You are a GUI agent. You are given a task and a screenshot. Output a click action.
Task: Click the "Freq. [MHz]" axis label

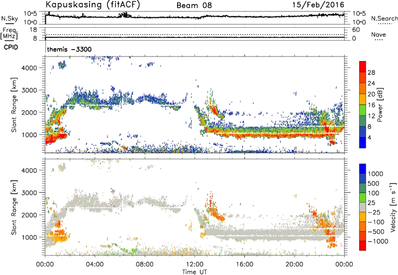pos(9,33)
